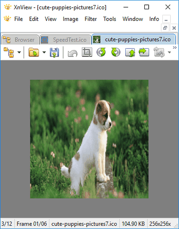The image size is (179, 229).
Task: Switch to the Browser tab
Action: pyautogui.click(x=20, y=40)
